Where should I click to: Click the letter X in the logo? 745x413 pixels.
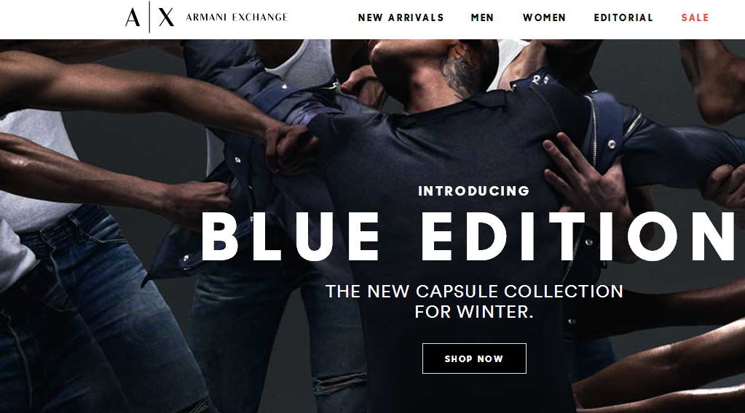(166, 17)
